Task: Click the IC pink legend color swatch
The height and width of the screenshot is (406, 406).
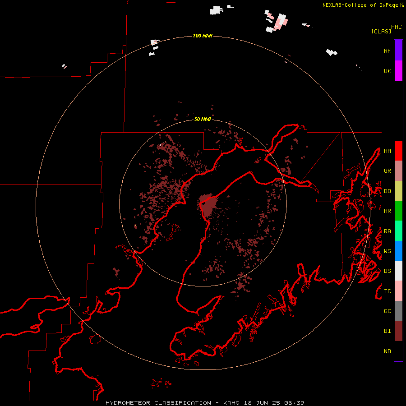Action: (x=398, y=291)
